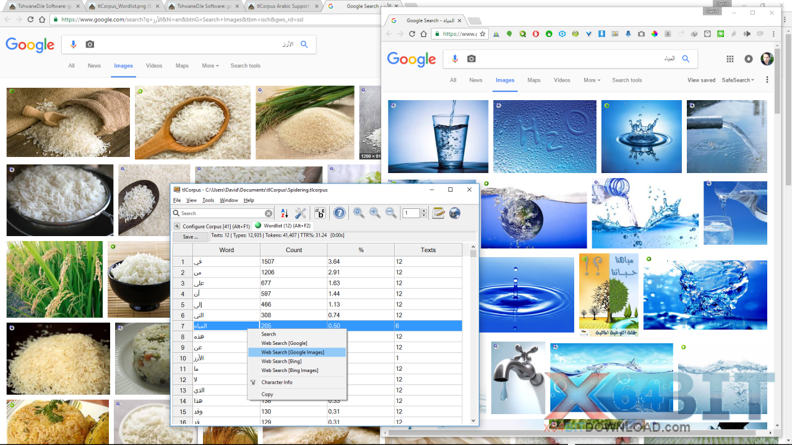This screenshot has height=445, width=792.
Task: Click search magnifier in left Google window
Action: pos(304,44)
